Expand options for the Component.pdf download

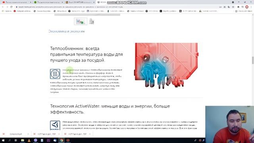28,134
